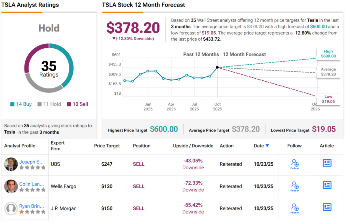Click the 10 Sell legend swatch

click(69, 104)
